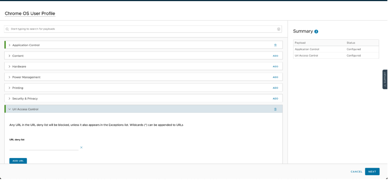
Task: Add the Content payload
Action: pyautogui.click(x=275, y=56)
